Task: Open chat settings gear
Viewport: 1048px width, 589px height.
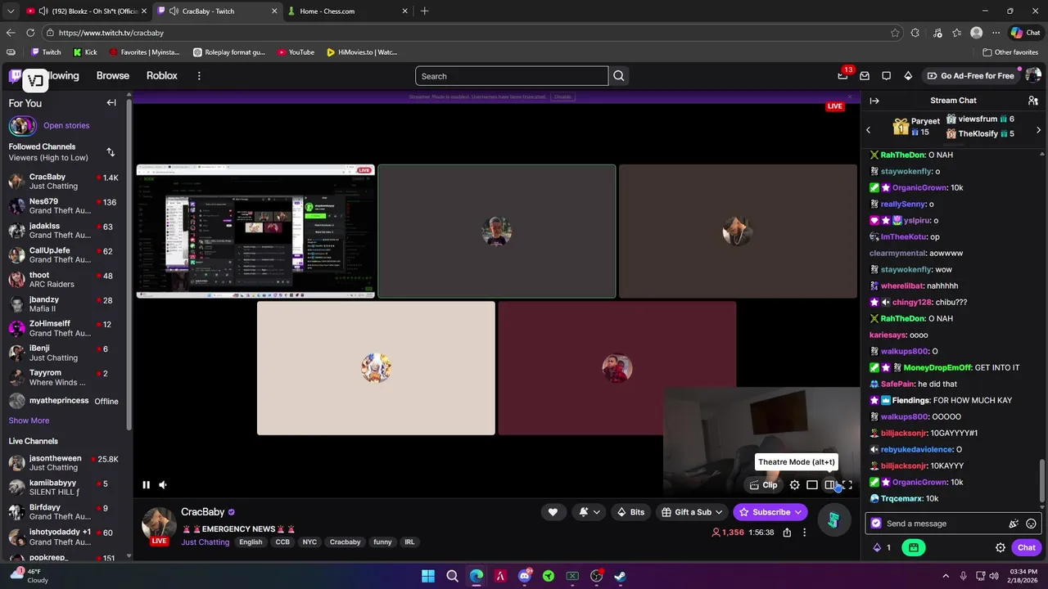Action: [x=1000, y=547]
